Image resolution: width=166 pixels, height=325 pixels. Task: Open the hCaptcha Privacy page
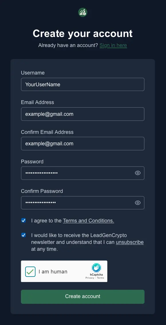click(90, 278)
